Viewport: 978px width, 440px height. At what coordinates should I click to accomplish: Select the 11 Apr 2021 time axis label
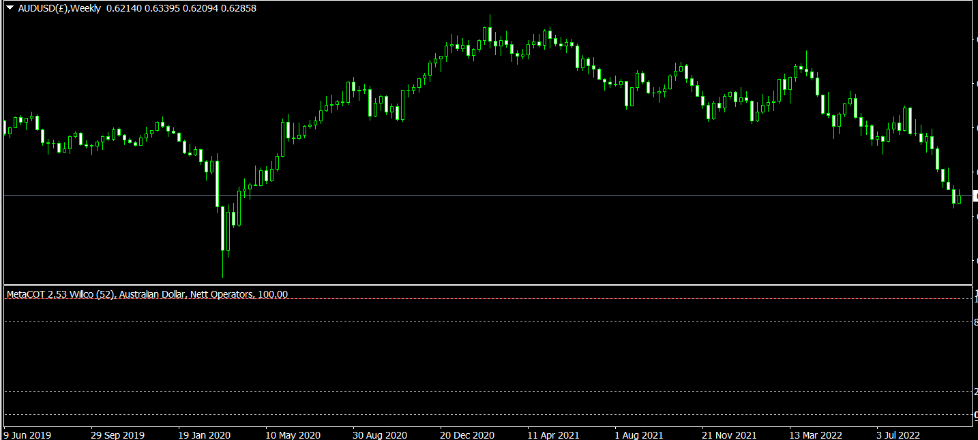[x=554, y=435]
